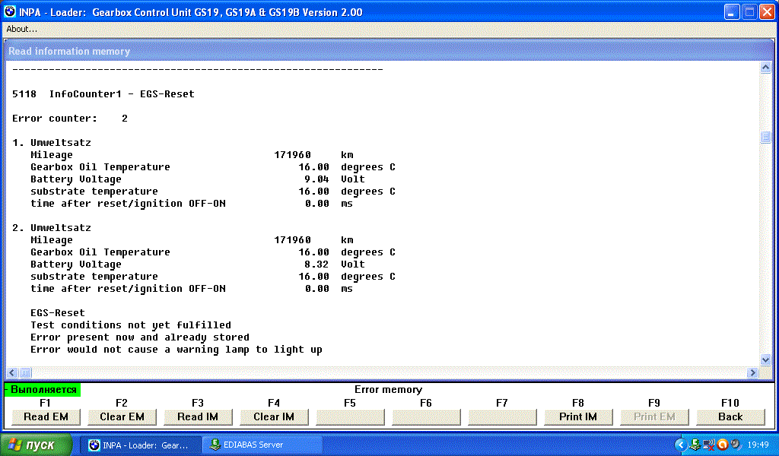
Task: Clear error memory with Clear EM
Action: 122,416
